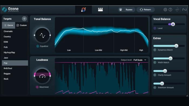This screenshot has height=106, width=189.
Task: Toggle the Stabilizer Amount power button
Action: click(x=155, y=87)
